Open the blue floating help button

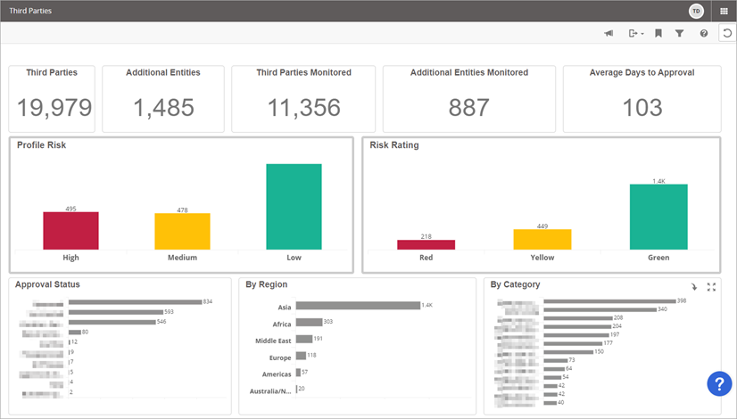(719, 383)
